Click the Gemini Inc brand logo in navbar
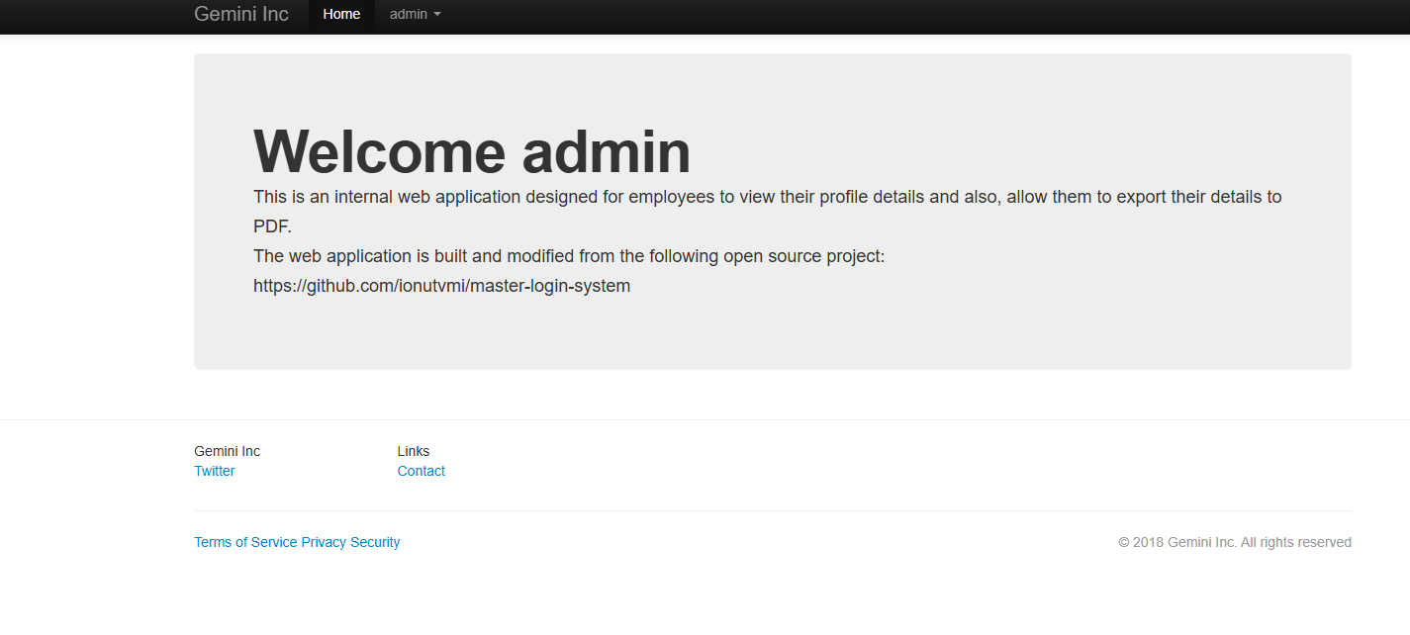Image resolution: width=1410 pixels, height=635 pixels. [x=240, y=15]
